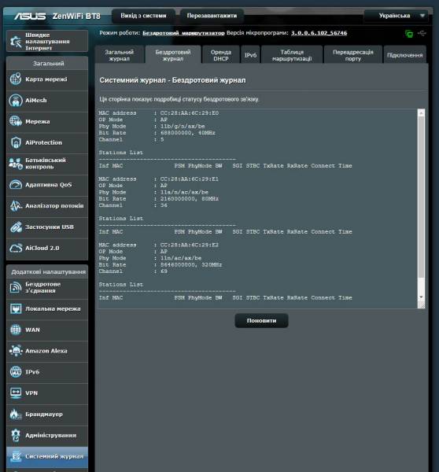The width and height of the screenshot is (439, 472).
Task: Click the USB status icon in header
Action: click(422, 33)
